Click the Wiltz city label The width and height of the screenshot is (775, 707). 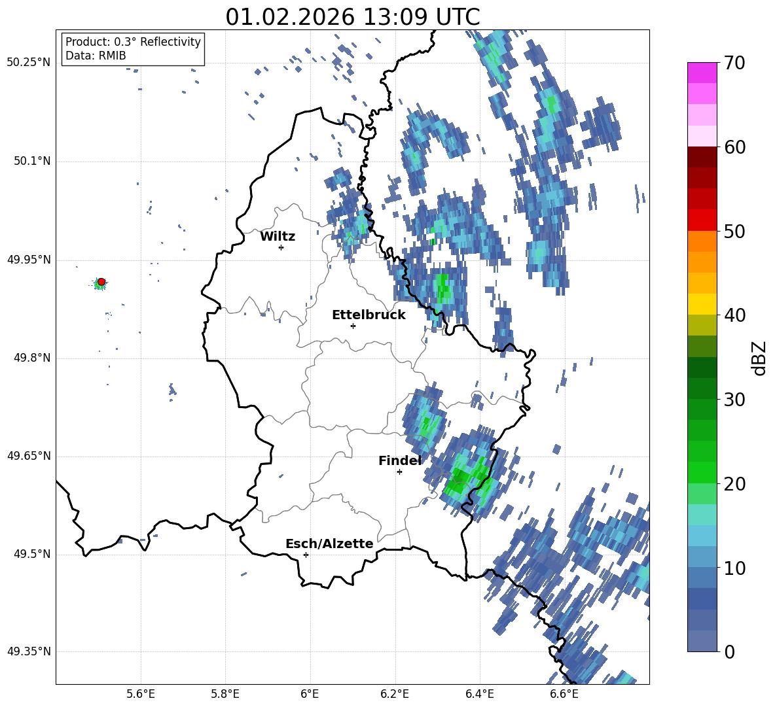(x=278, y=237)
